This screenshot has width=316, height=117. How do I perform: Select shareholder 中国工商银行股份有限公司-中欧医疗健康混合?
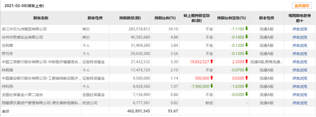(41, 62)
